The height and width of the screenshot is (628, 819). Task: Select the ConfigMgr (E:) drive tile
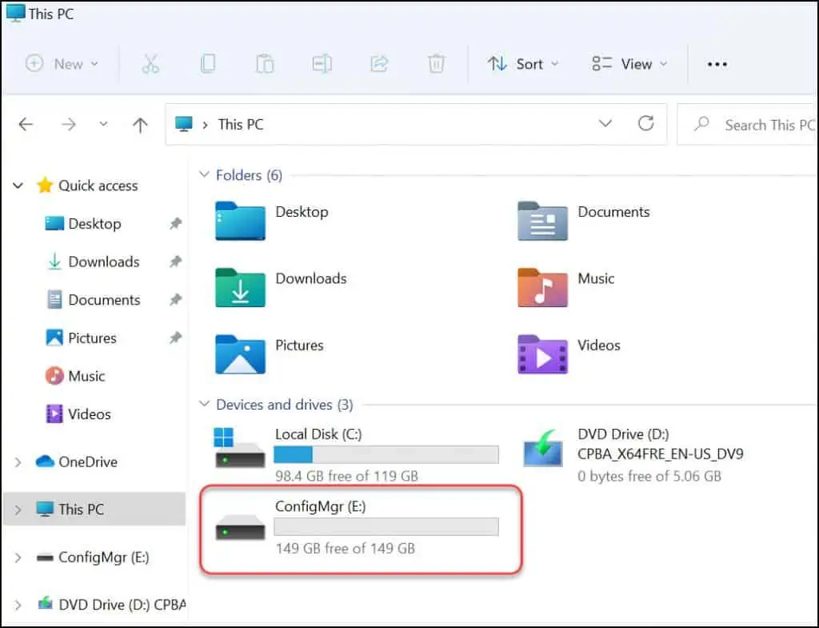pos(360,526)
